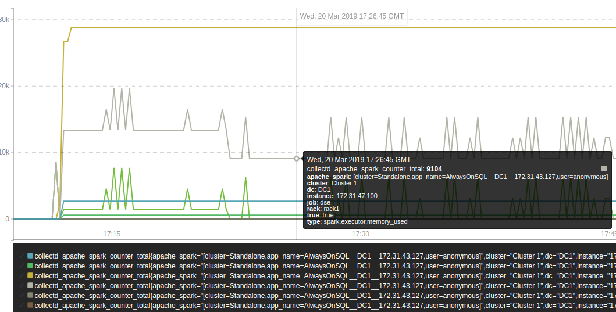The image size is (616, 312).
Task: Click the '0' y-axis tick label
Action: 7,219
